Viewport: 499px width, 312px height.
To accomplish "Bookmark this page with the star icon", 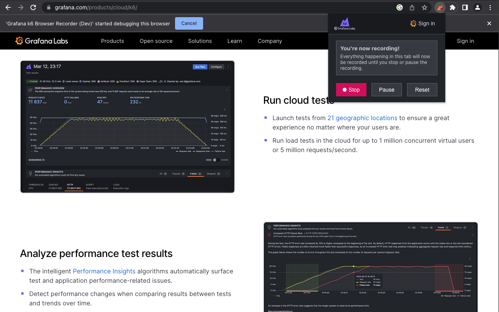I will pyautogui.click(x=425, y=7).
